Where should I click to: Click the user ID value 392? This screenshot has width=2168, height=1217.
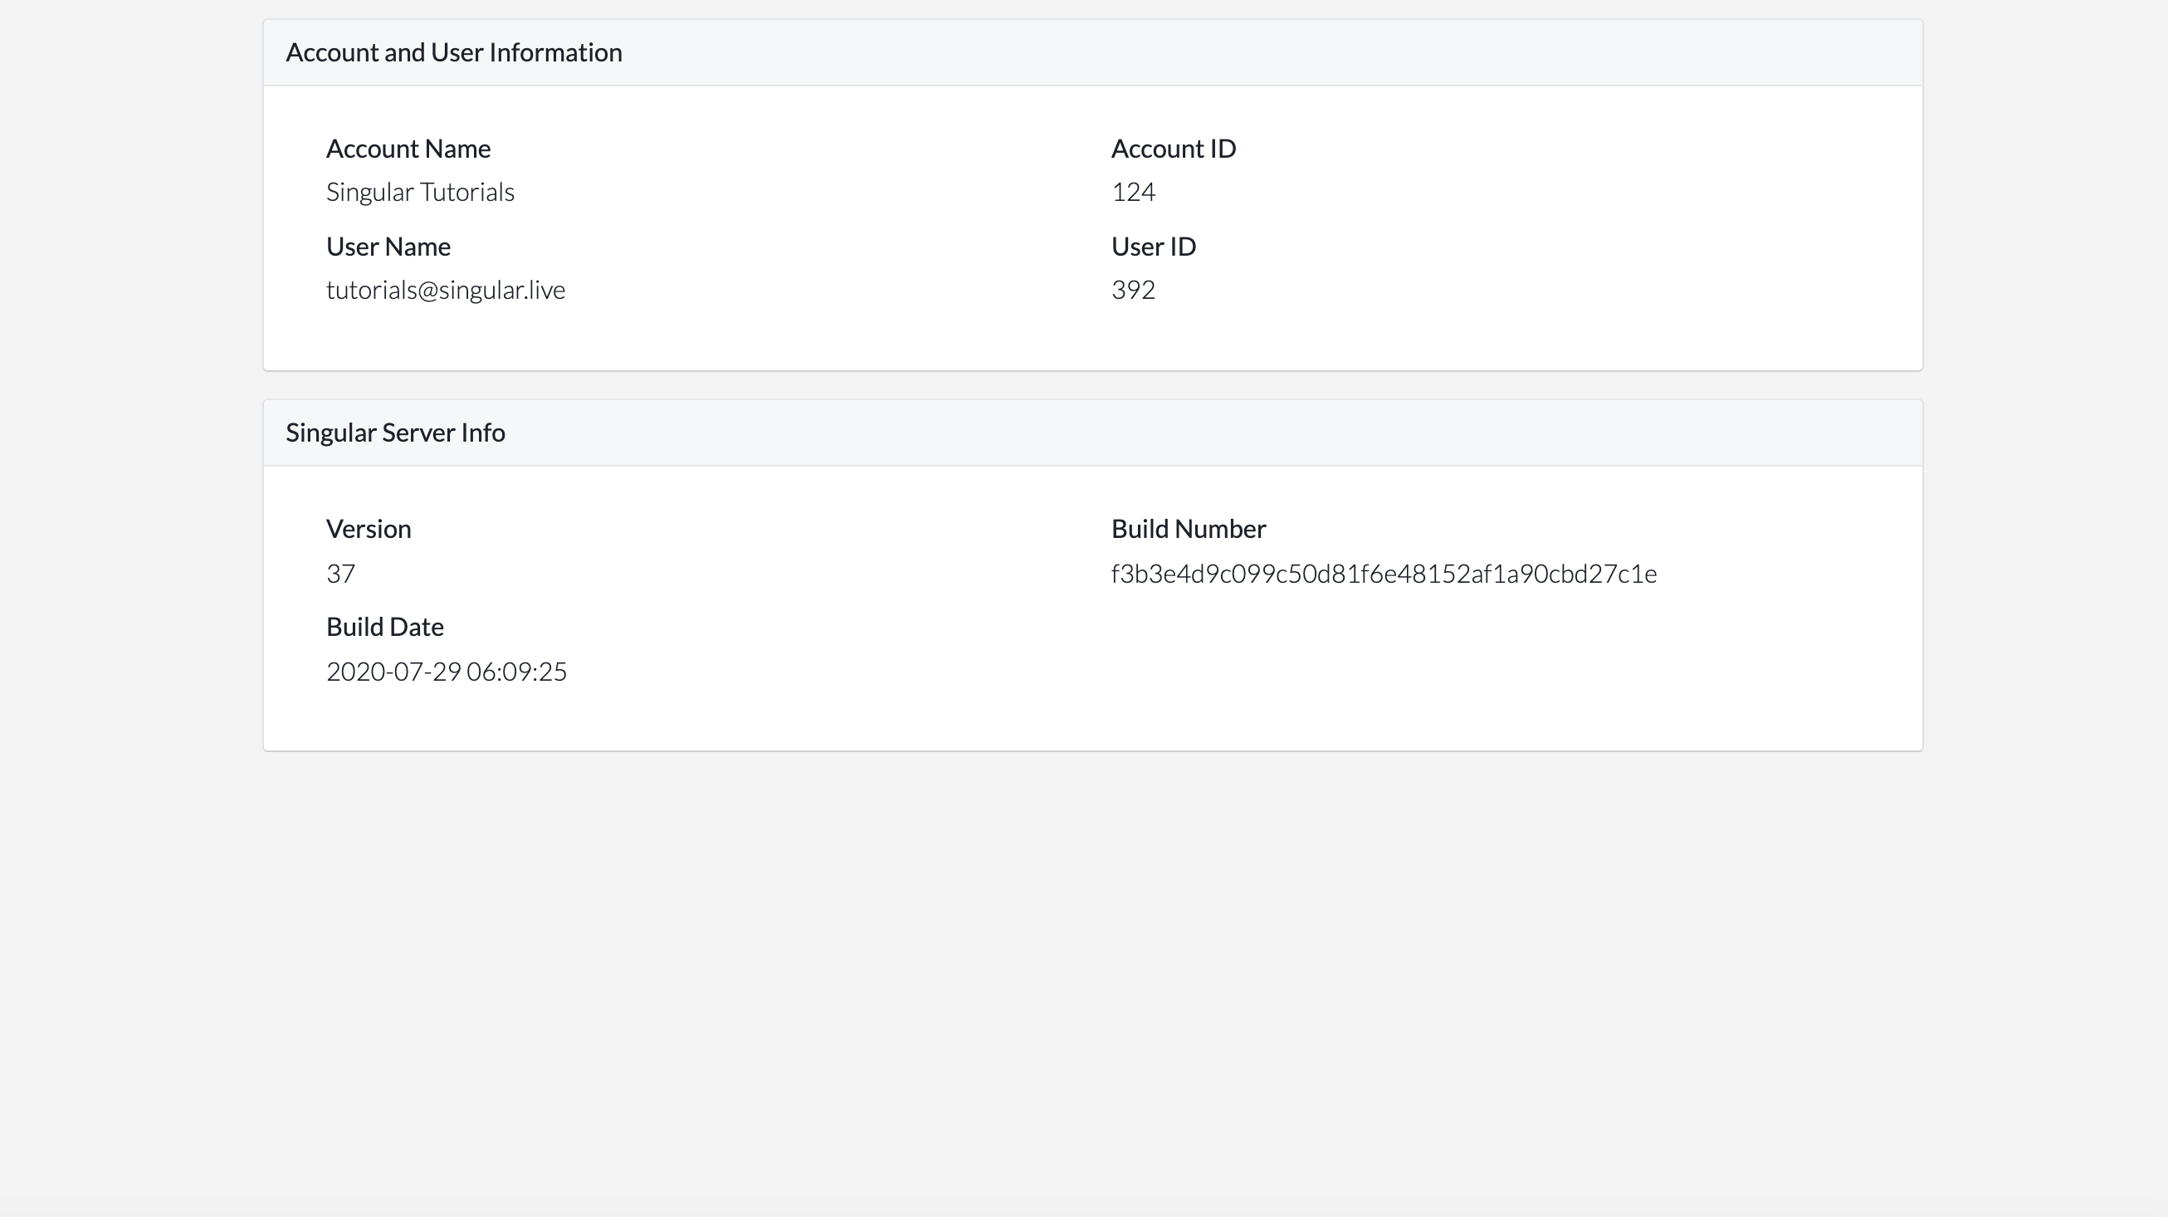tap(1133, 290)
